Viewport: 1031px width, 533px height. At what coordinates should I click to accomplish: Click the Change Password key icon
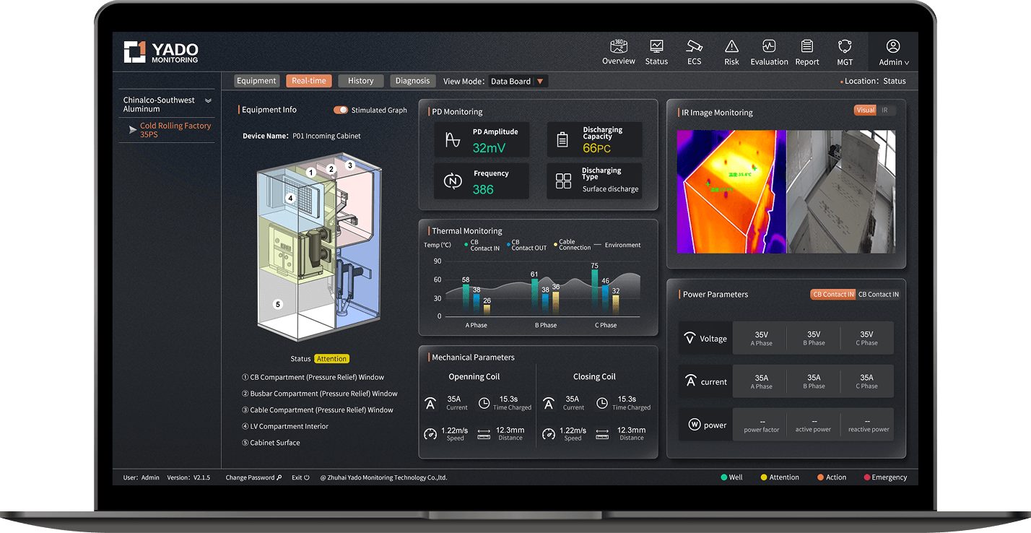279,477
